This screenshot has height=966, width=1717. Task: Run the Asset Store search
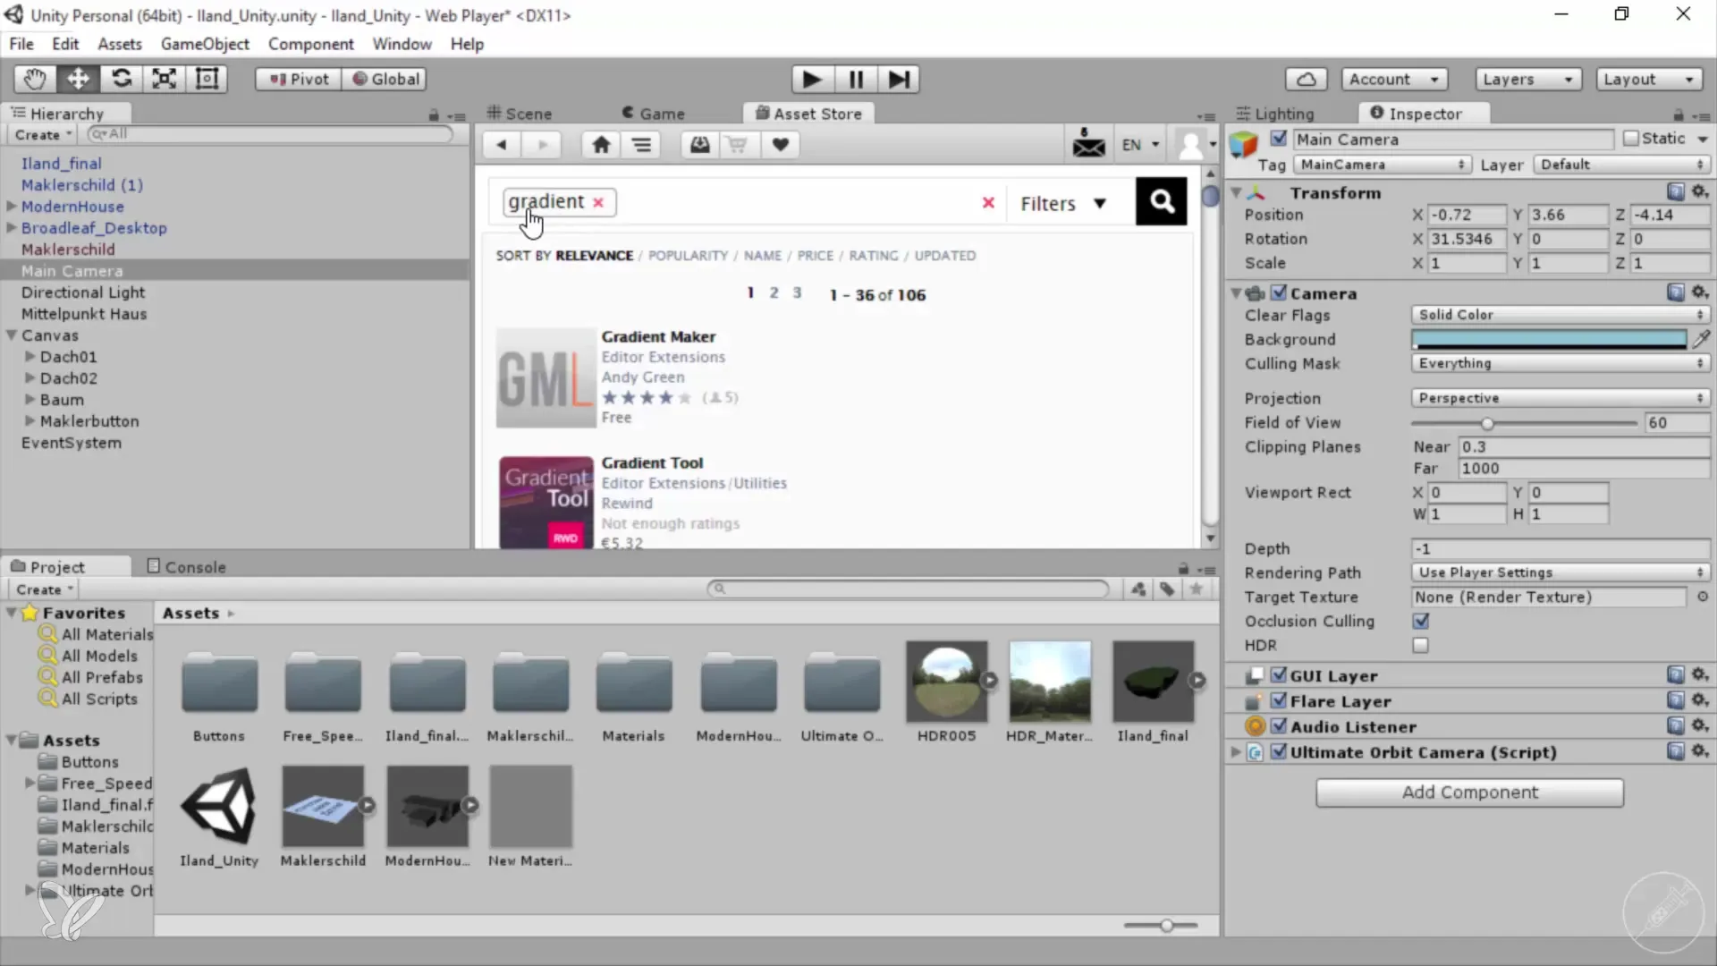(1161, 201)
